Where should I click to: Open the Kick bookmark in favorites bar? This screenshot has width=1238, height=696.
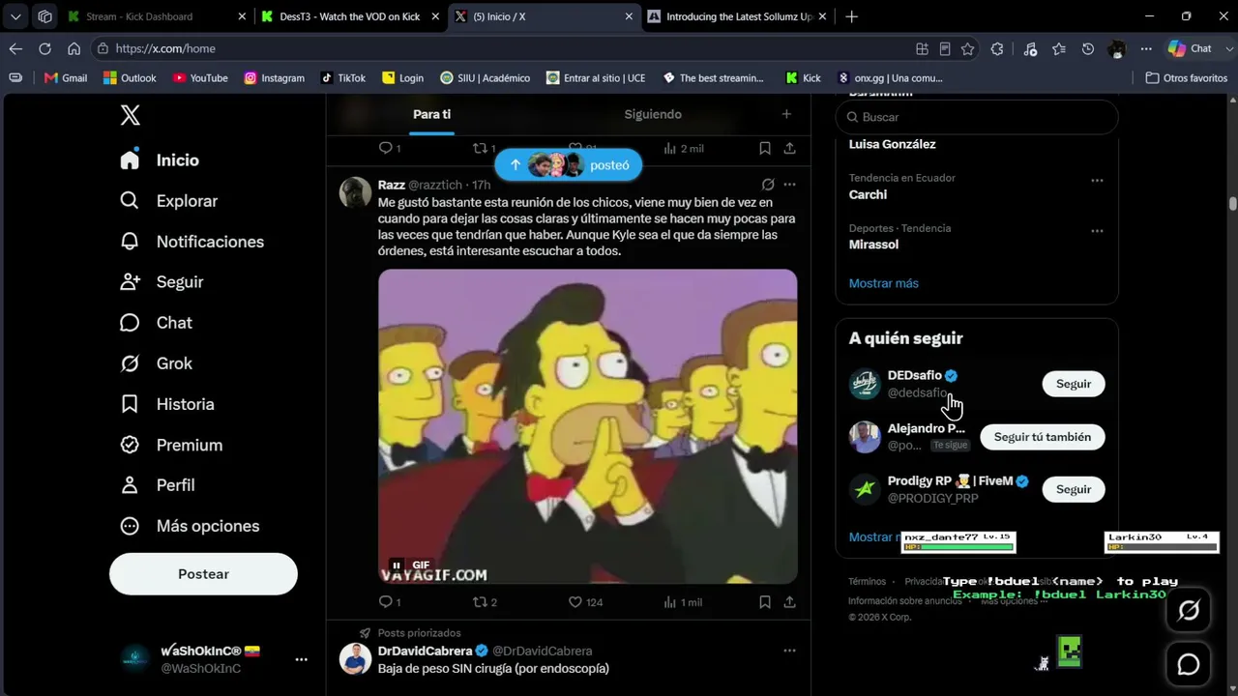pos(804,78)
